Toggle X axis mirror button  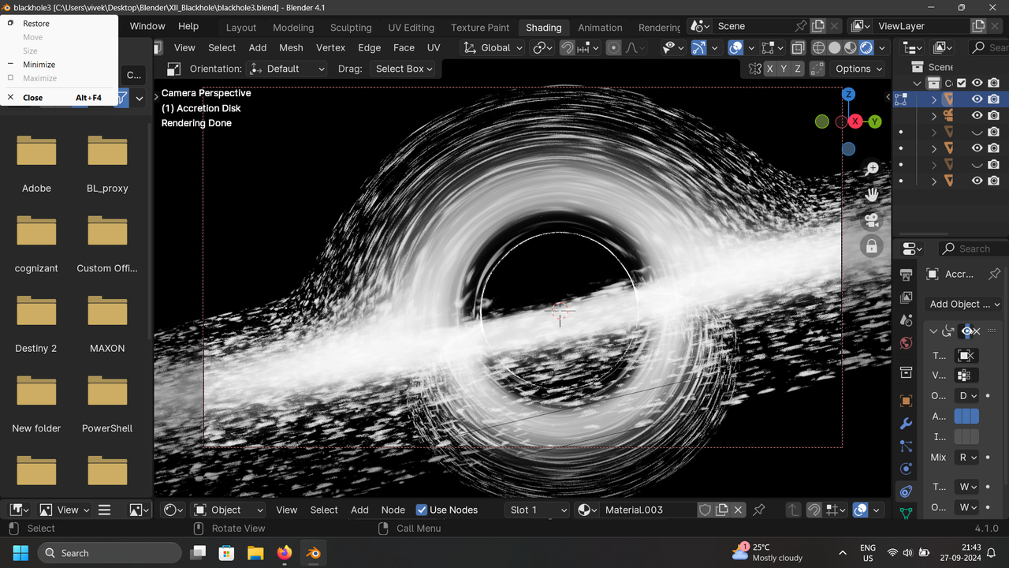tap(770, 69)
